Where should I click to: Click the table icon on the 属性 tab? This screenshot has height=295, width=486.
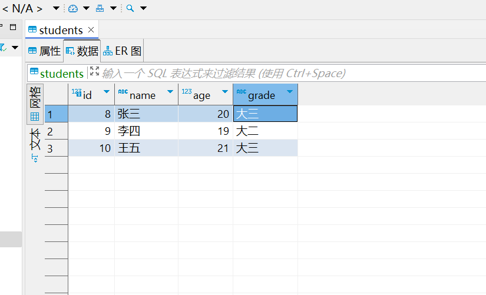[x=32, y=51]
